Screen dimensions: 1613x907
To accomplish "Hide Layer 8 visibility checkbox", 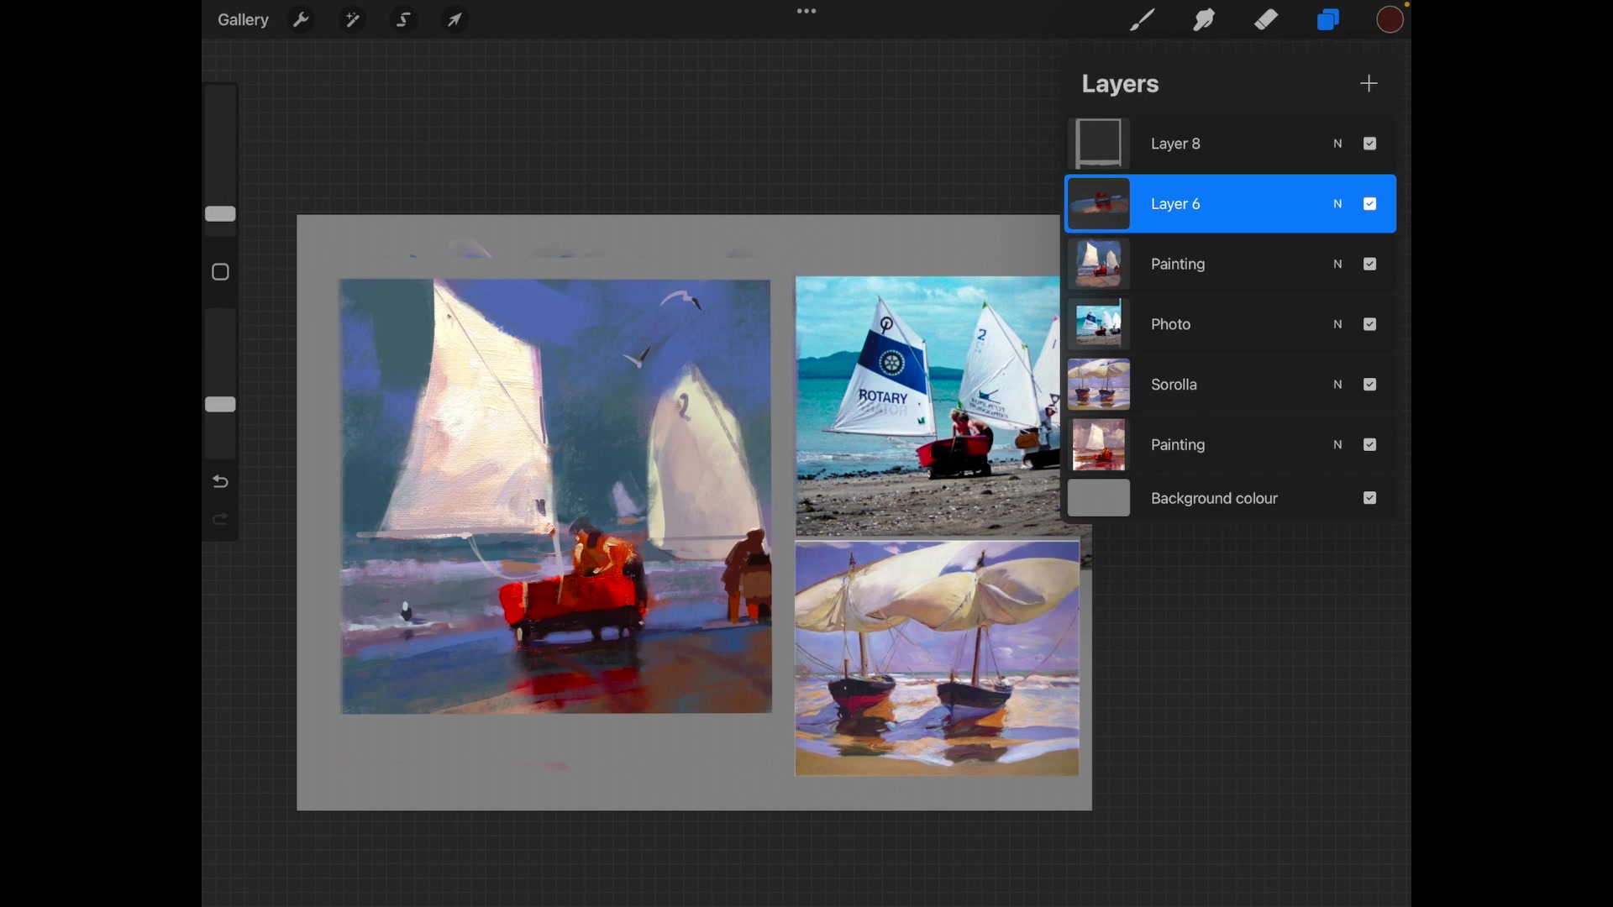I will coord(1369,144).
